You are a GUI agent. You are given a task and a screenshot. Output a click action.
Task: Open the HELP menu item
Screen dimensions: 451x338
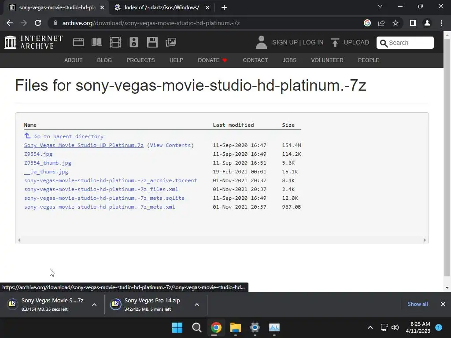coord(176,60)
